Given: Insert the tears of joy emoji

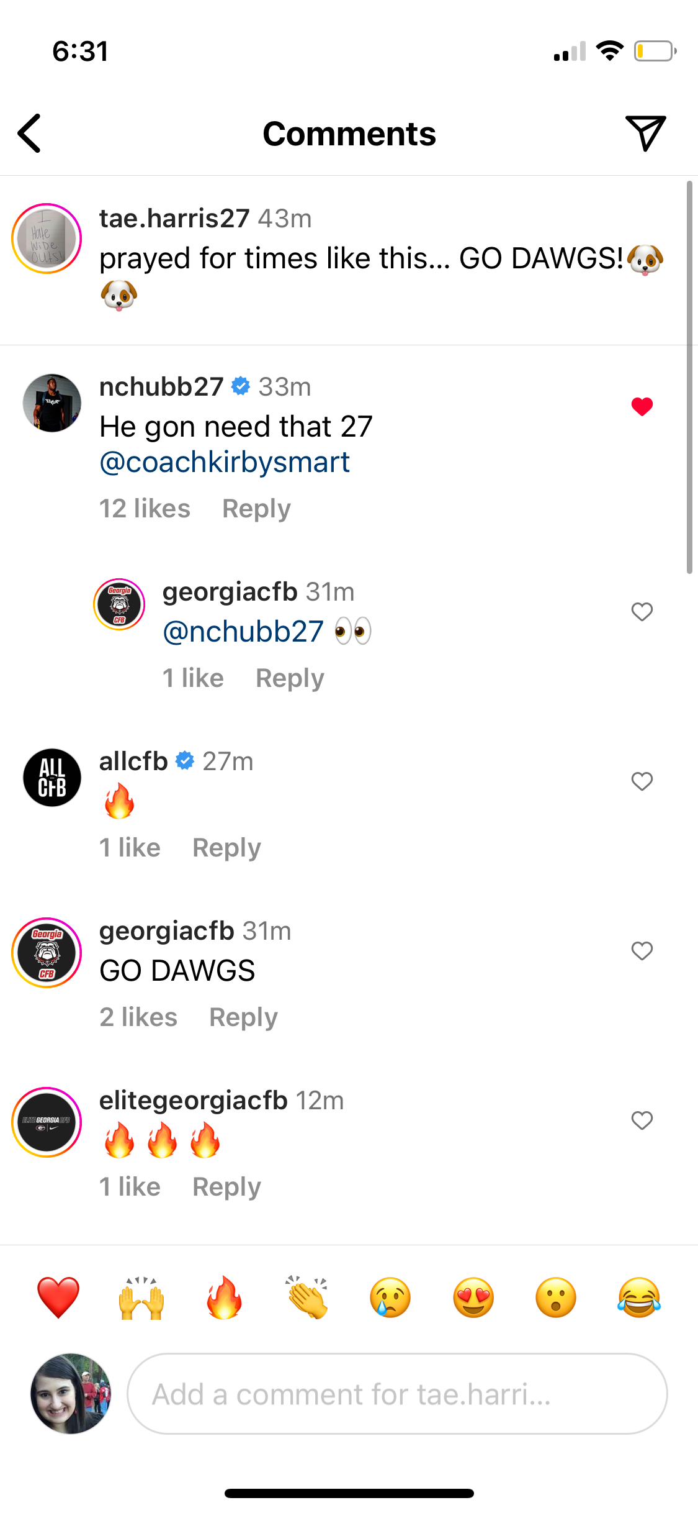Looking at the screenshot, I should coord(639,1297).
